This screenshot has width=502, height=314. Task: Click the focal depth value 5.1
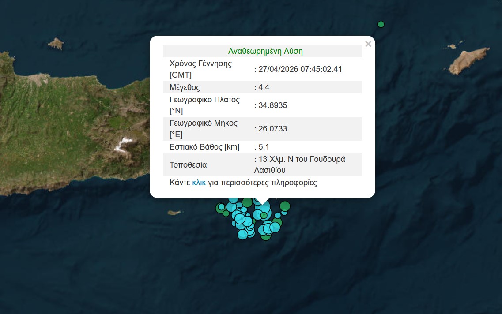coord(264,147)
